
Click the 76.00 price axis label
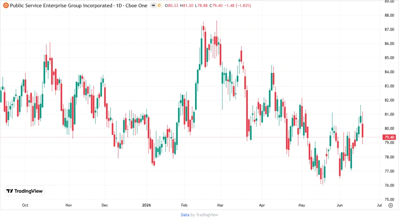click(389, 186)
